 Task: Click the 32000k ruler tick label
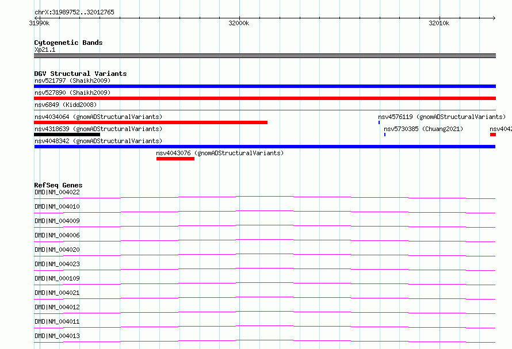[239, 23]
